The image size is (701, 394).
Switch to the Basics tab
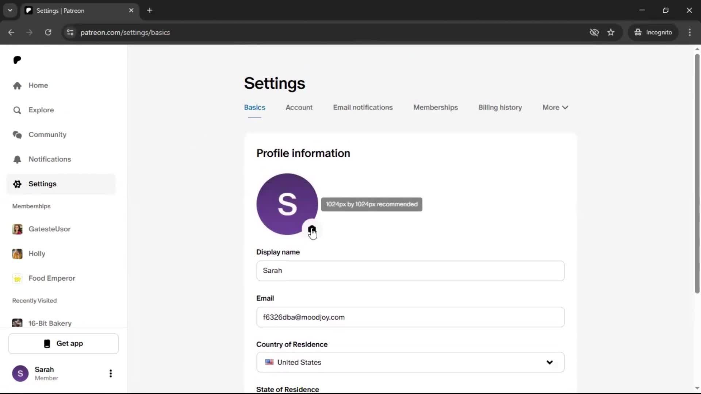click(254, 108)
